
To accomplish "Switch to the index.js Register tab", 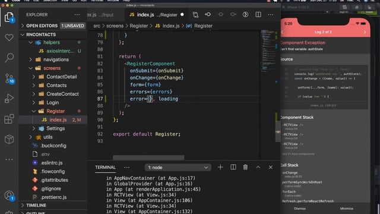I will click(x=156, y=15).
